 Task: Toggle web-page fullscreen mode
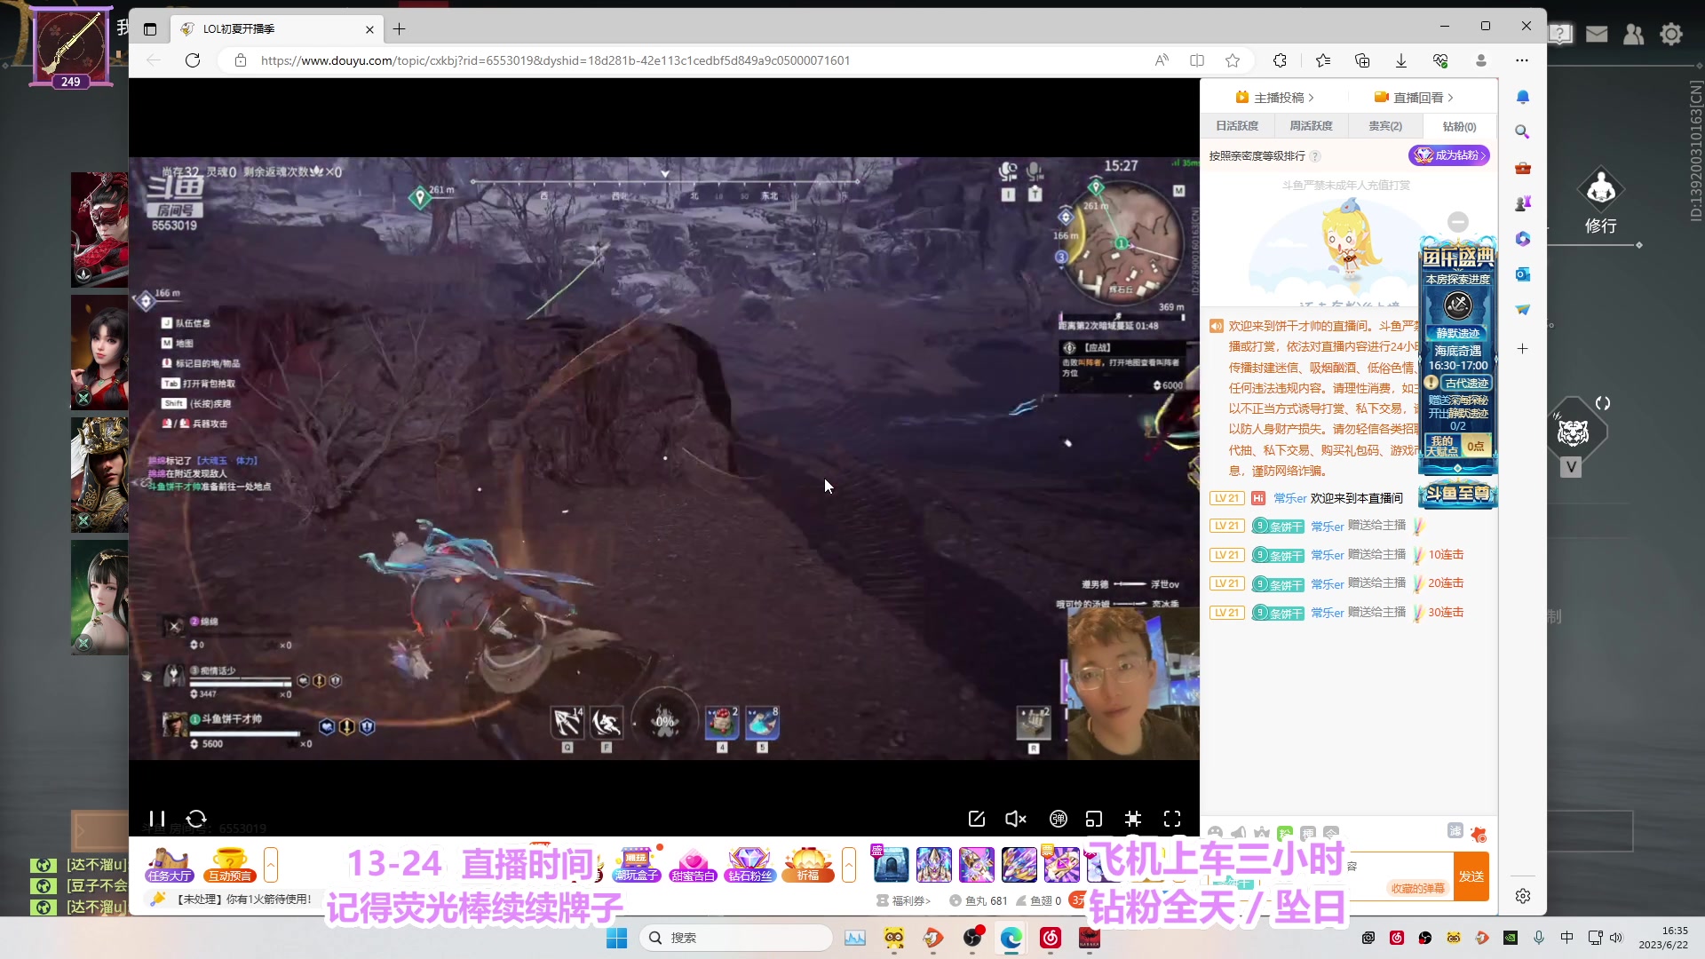pos(1133,819)
